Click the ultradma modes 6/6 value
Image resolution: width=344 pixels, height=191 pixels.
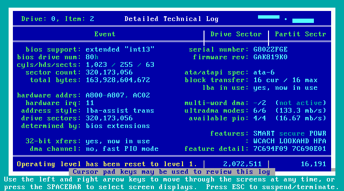click(x=259, y=111)
